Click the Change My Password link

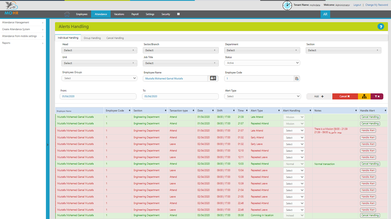coord(377,5)
